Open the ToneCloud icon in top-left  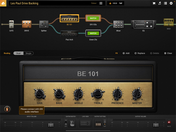(x=3, y=3)
